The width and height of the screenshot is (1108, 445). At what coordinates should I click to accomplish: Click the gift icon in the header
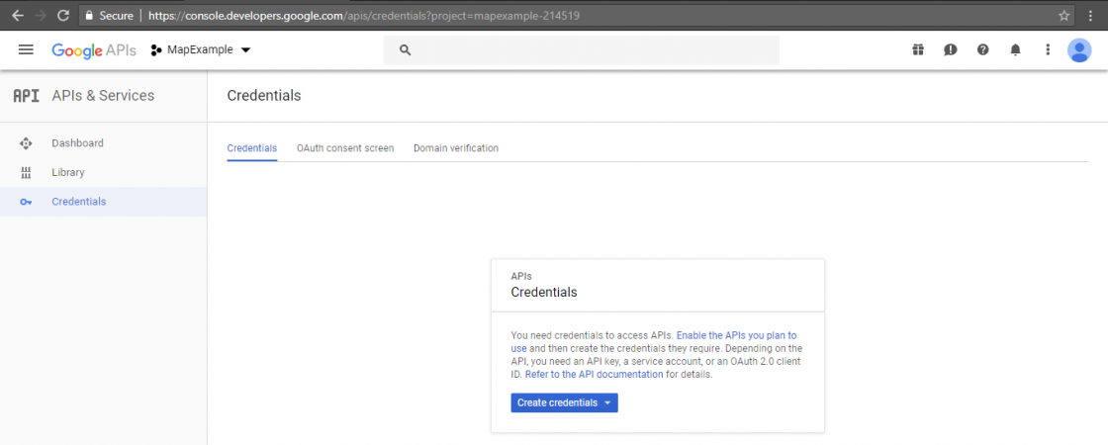click(x=918, y=50)
